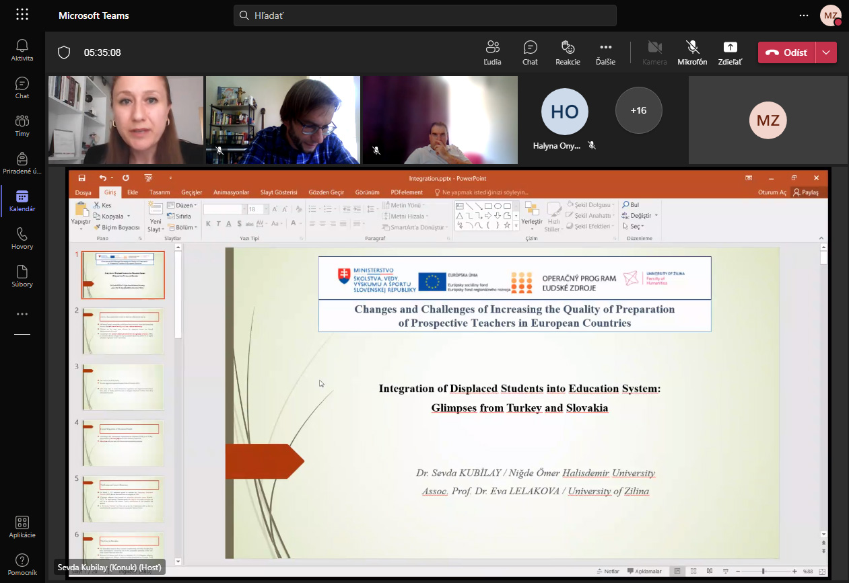Click the Hľadať search field

click(x=425, y=15)
